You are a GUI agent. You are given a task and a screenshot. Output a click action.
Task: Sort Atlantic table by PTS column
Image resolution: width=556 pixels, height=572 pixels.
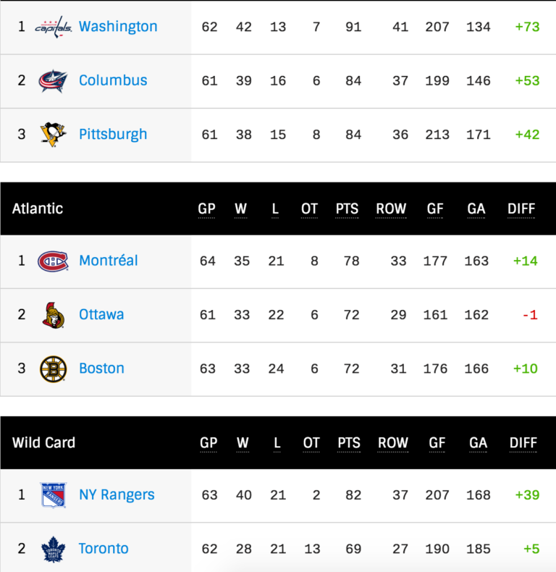[347, 209]
